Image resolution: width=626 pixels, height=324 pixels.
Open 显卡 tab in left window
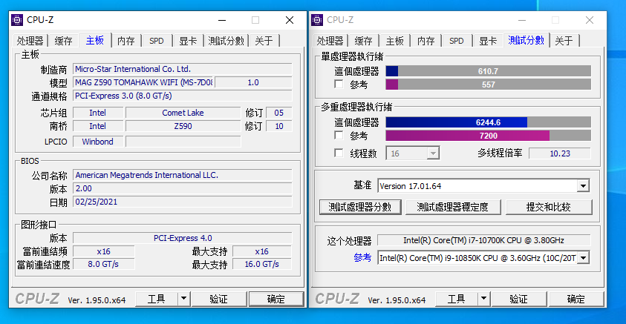click(x=188, y=41)
